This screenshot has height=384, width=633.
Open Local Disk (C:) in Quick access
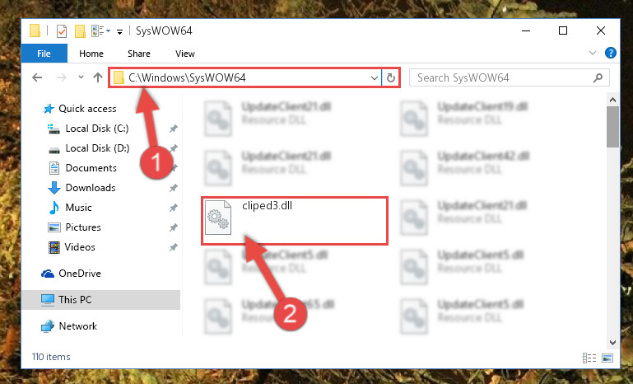pos(97,129)
